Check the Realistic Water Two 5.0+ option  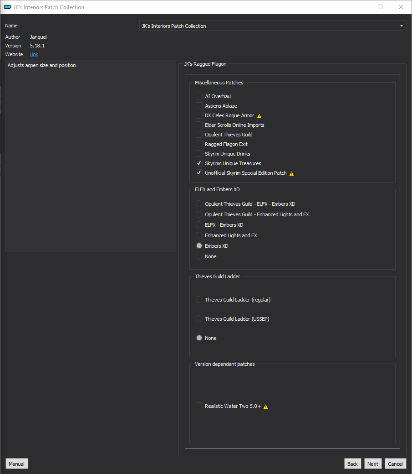[x=199, y=406]
